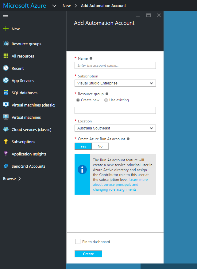The image size is (197, 269).
Task: Expand Browse with the chevron arrow
Action: tap(20, 179)
